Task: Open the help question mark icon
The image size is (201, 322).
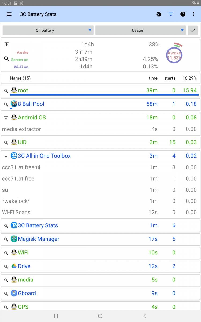Action: pyautogui.click(x=183, y=14)
